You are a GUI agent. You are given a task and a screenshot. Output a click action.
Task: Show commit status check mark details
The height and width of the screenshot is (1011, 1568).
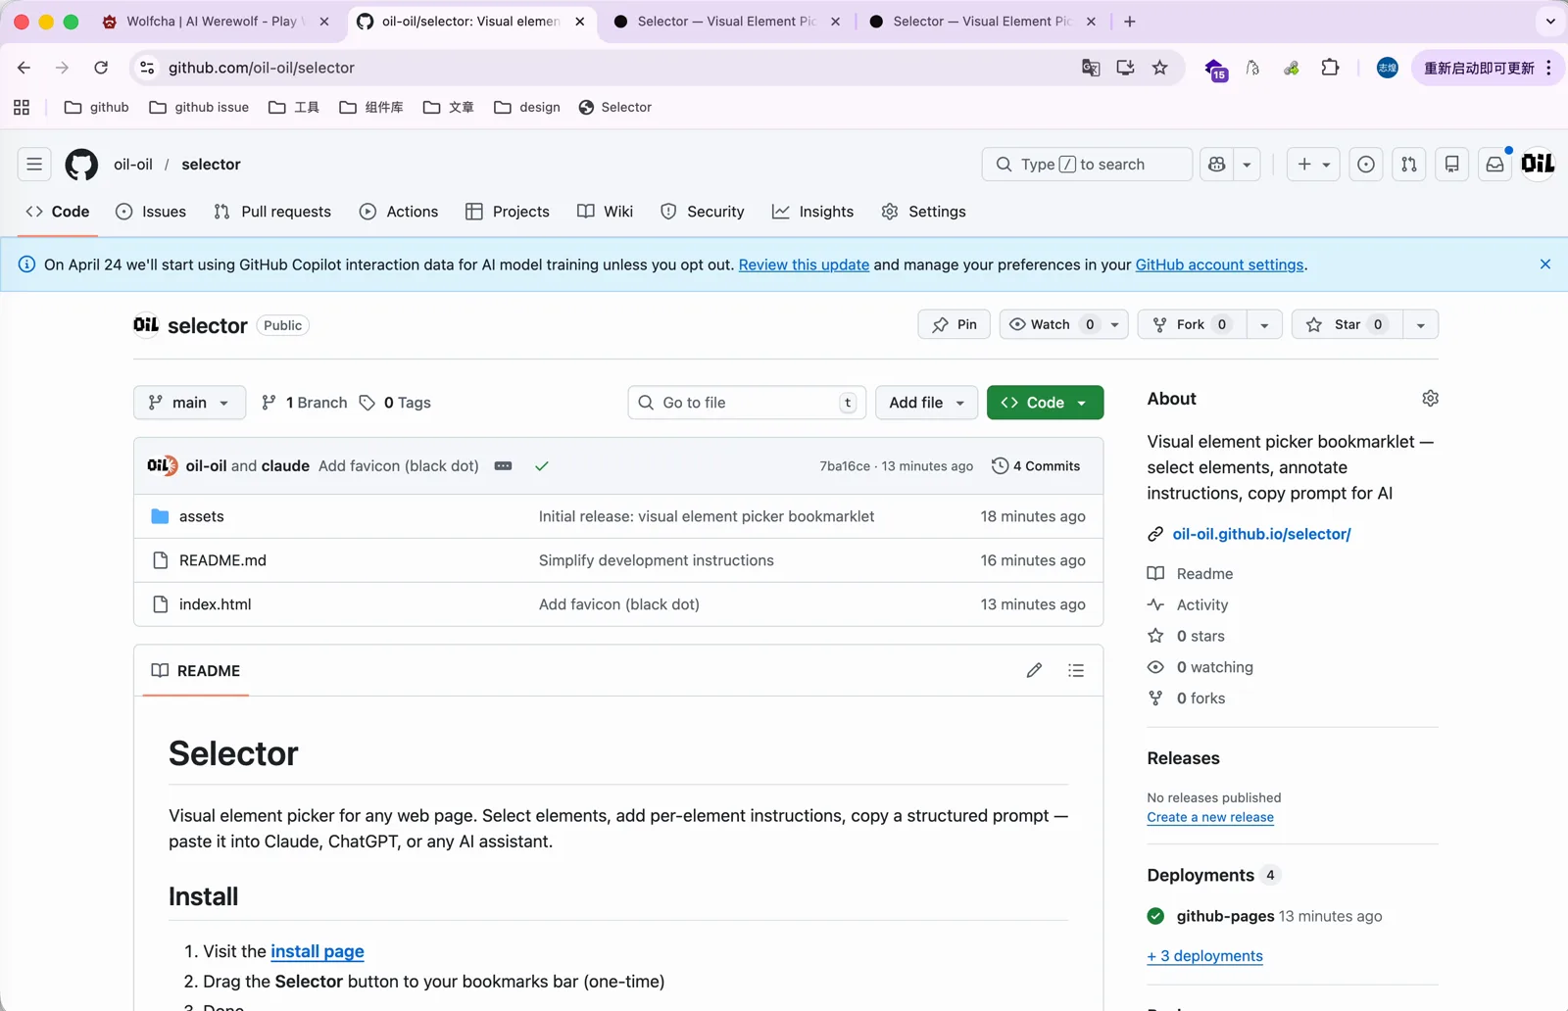[542, 466]
